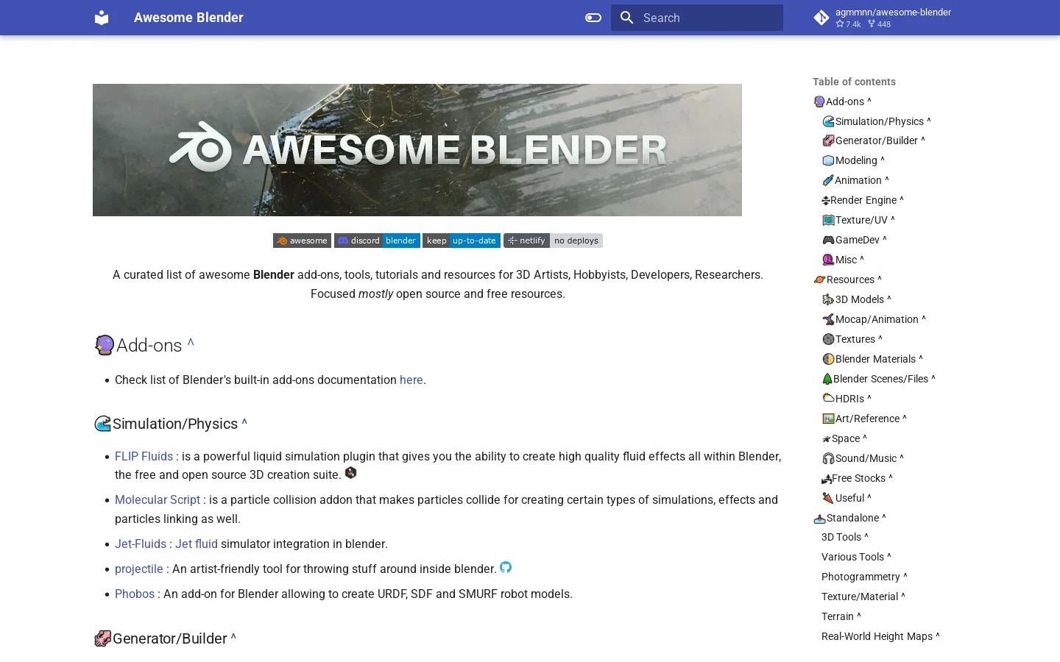Screen dimensions: 1060x662
Task: Open the Phobos link
Action: pos(135,594)
